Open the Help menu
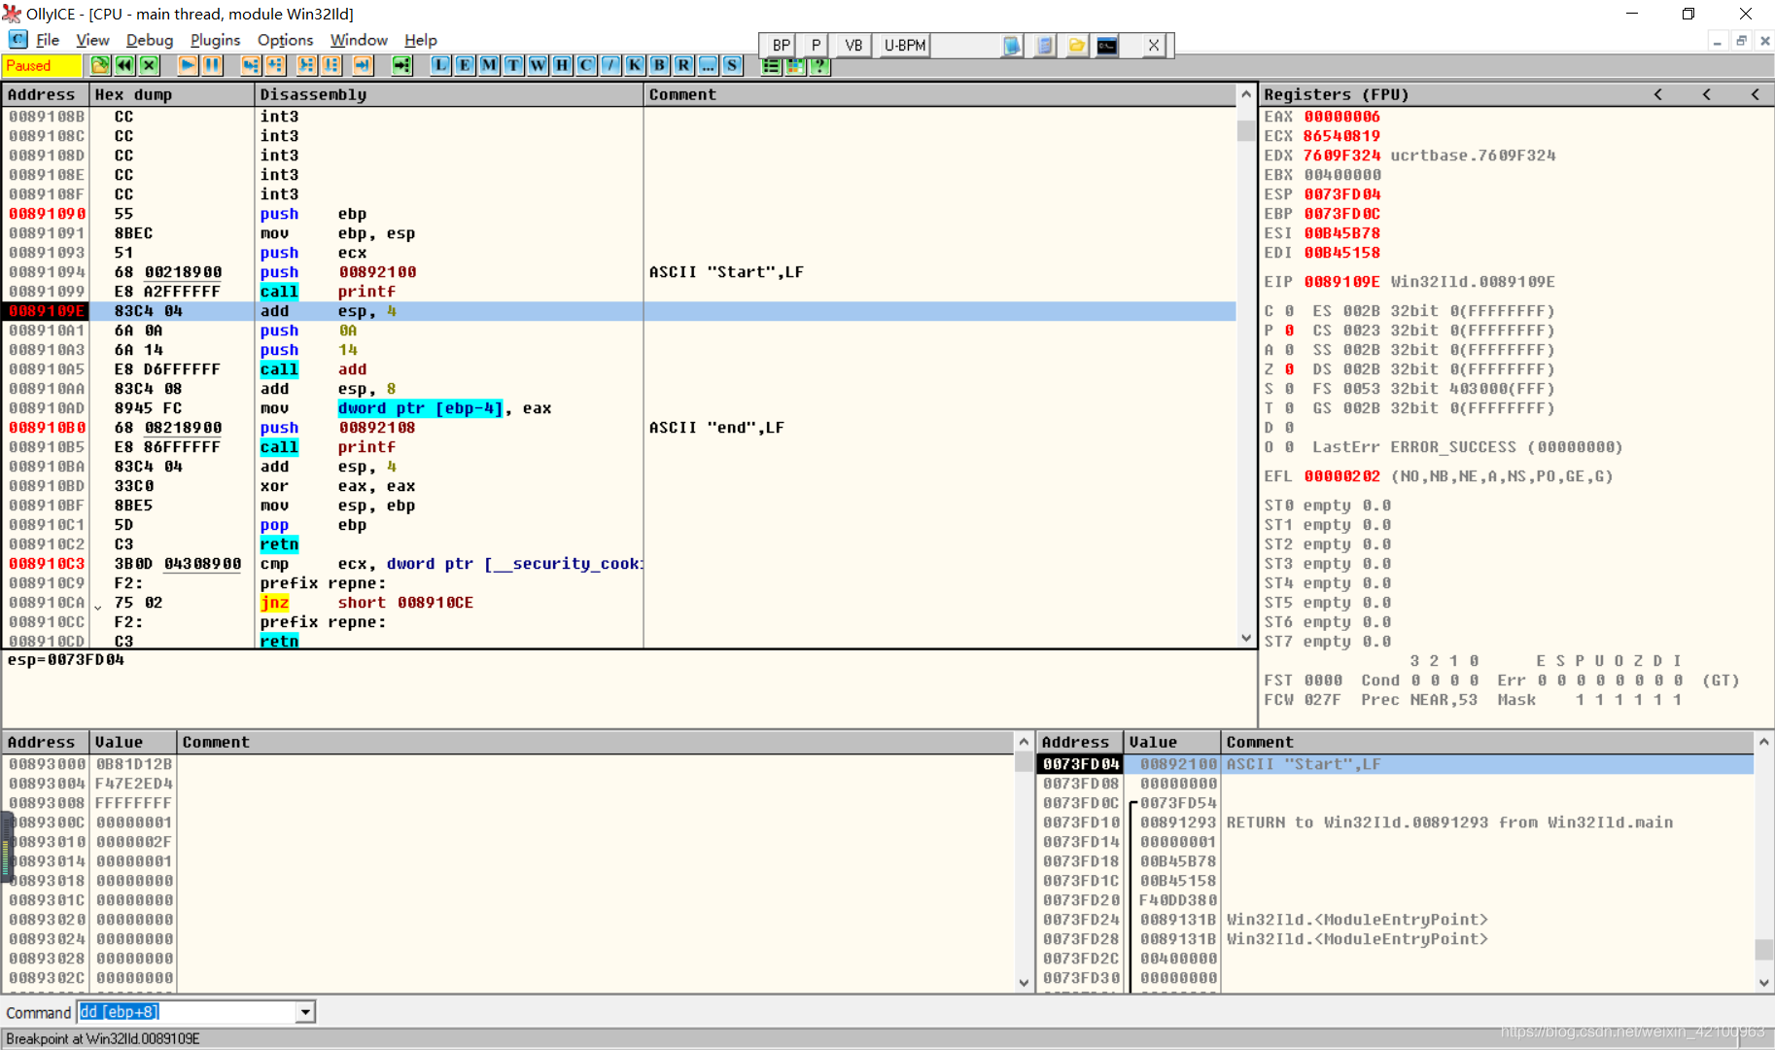This screenshot has width=1775, height=1050. [x=421, y=40]
